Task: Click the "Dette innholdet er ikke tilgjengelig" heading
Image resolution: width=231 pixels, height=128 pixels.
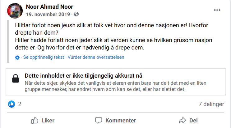Action: click(x=83, y=76)
